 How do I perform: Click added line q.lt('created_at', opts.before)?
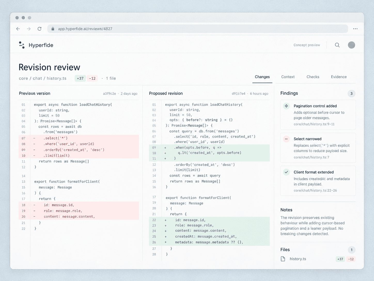[x=209, y=153]
